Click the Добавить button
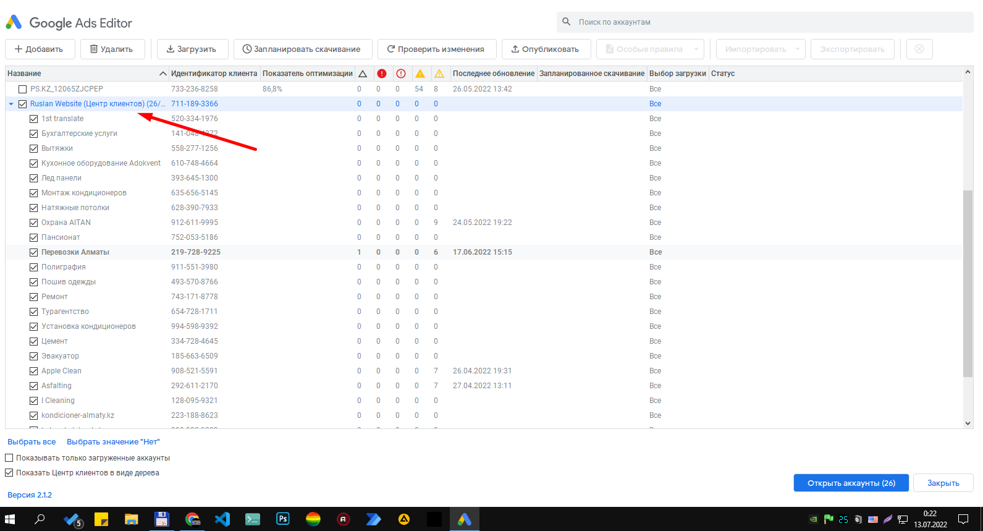Viewport: 983px width, 531px height. click(x=40, y=49)
